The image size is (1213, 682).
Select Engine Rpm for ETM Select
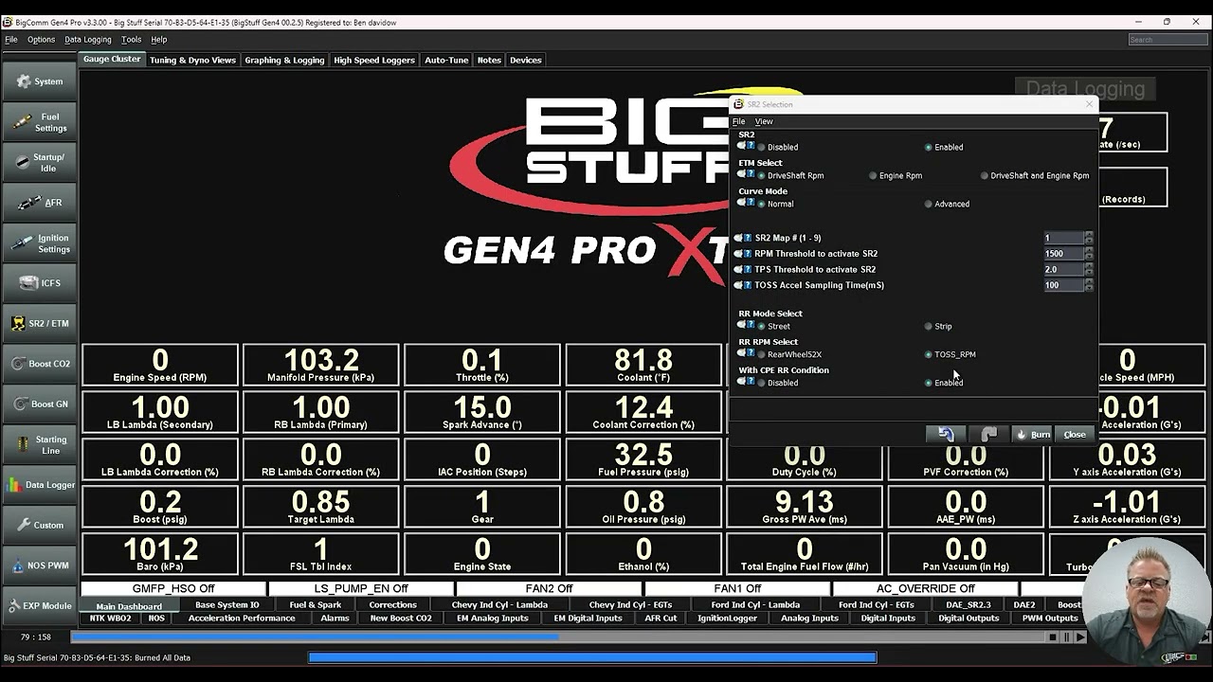pos(896,175)
